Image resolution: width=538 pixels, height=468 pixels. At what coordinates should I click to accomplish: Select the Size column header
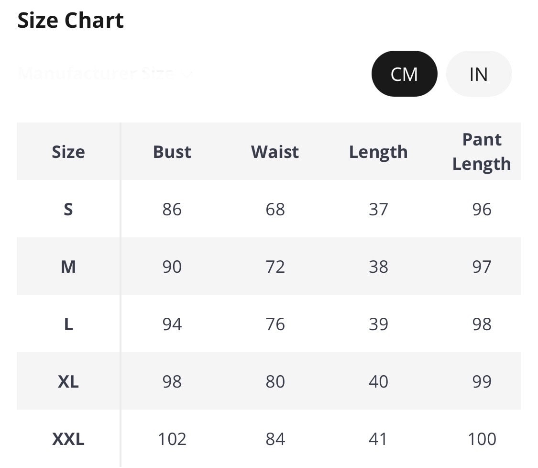point(68,152)
